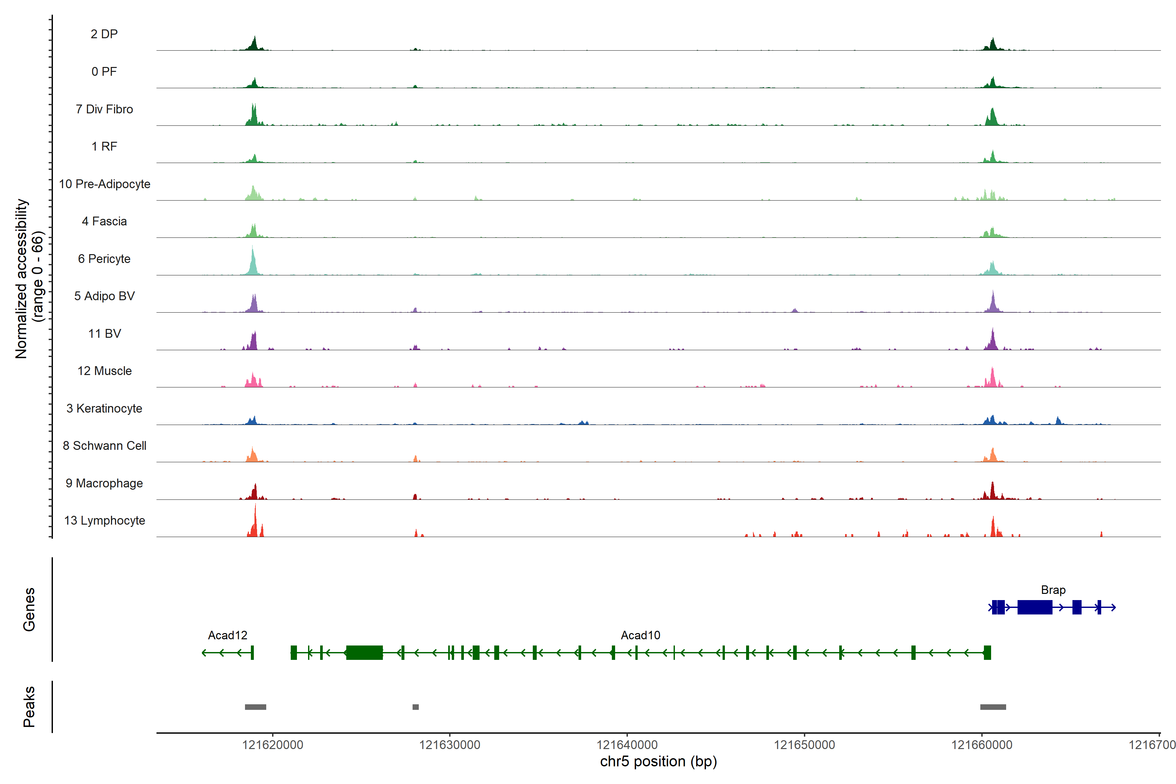The width and height of the screenshot is (1176, 784).
Task: Select the 10 Pre-Adipocyte track label
Action: [x=105, y=184]
